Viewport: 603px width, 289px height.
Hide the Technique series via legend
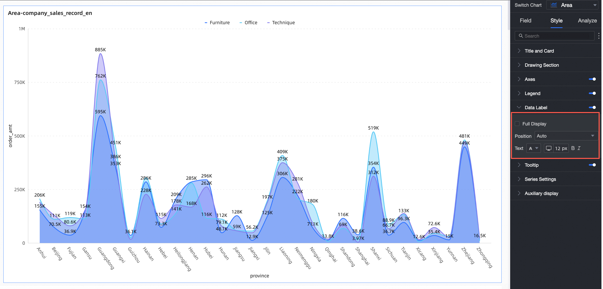click(x=281, y=23)
